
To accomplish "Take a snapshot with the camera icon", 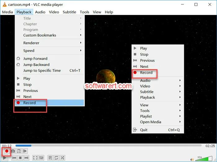I will pos(13,151).
